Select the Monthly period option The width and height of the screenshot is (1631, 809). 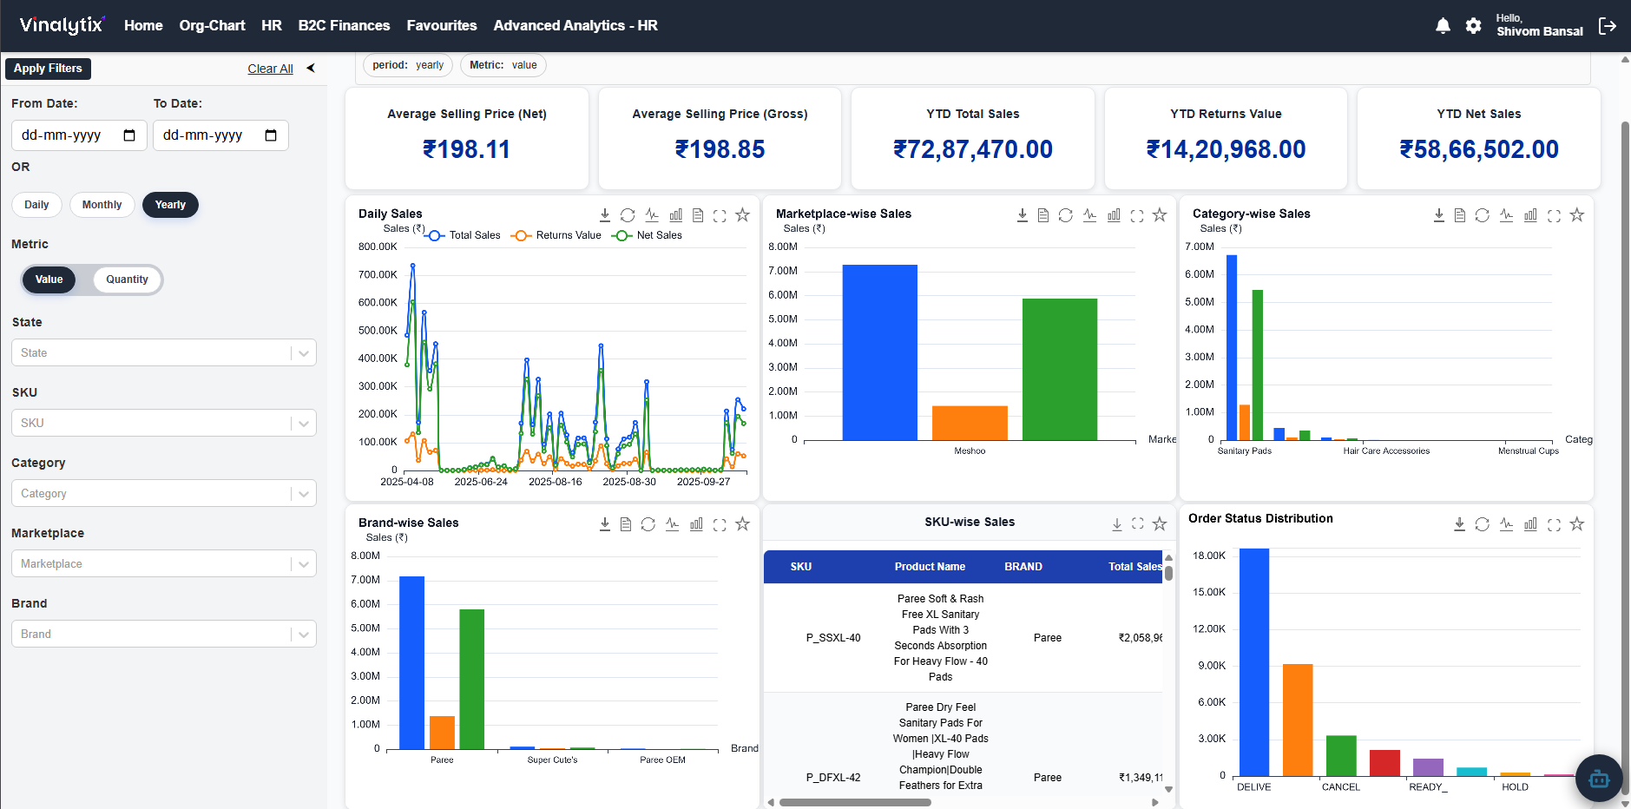(x=102, y=205)
